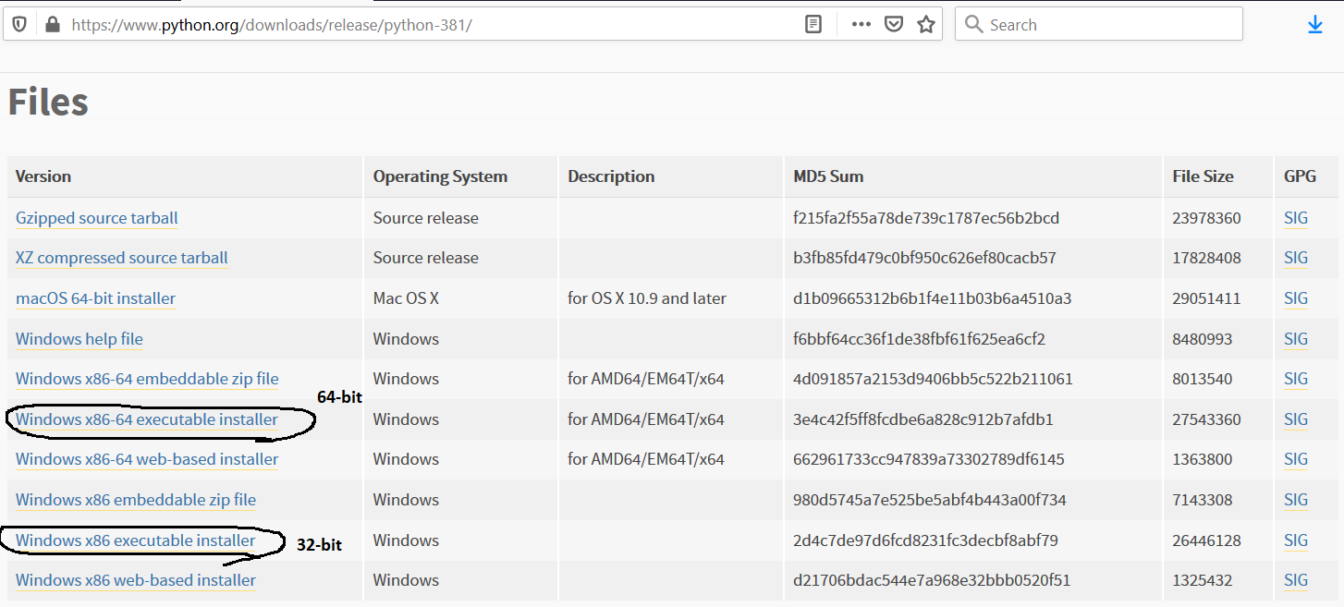Click file size 26446128
The image size is (1344, 607).
click(x=1206, y=540)
